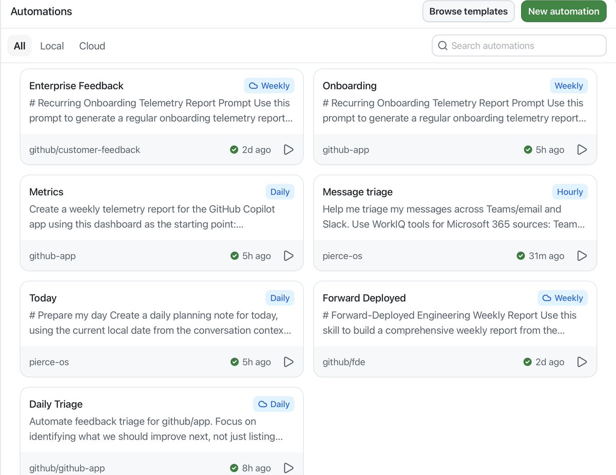Focus the Search automations field
616x475 pixels.
519,46
